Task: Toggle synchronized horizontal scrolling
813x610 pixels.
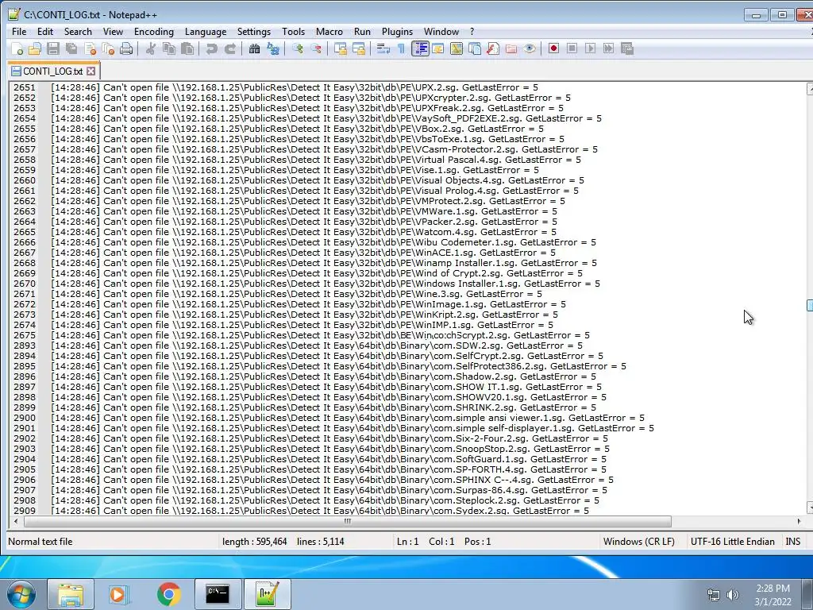Action: [x=359, y=48]
